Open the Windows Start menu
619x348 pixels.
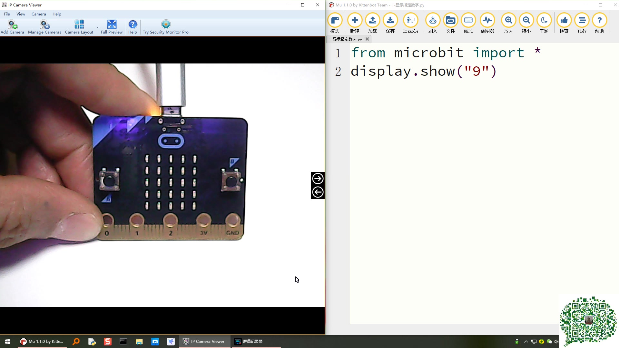click(x=8, y=342)
